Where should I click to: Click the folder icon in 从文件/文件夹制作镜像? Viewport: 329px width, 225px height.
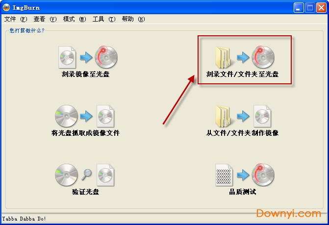tap(223, 116)
